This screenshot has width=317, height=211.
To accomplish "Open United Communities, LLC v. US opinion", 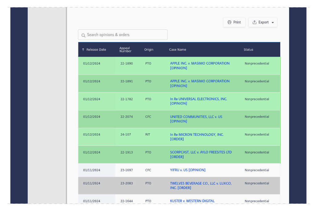I will [x=196, y=117].
